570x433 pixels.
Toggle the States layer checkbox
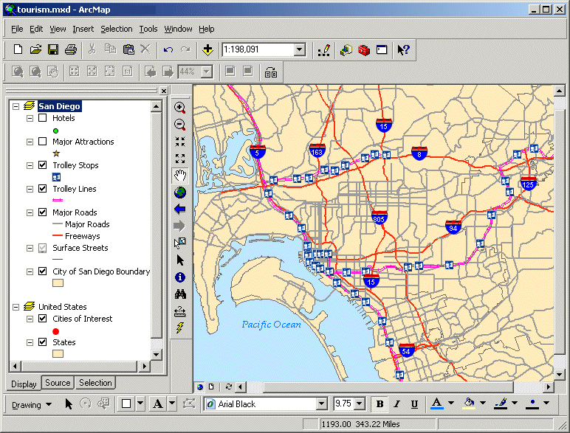[43, 342]
